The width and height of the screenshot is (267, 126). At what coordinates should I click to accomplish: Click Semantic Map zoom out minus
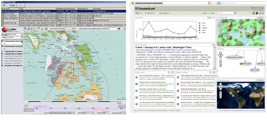pos(221,35)
